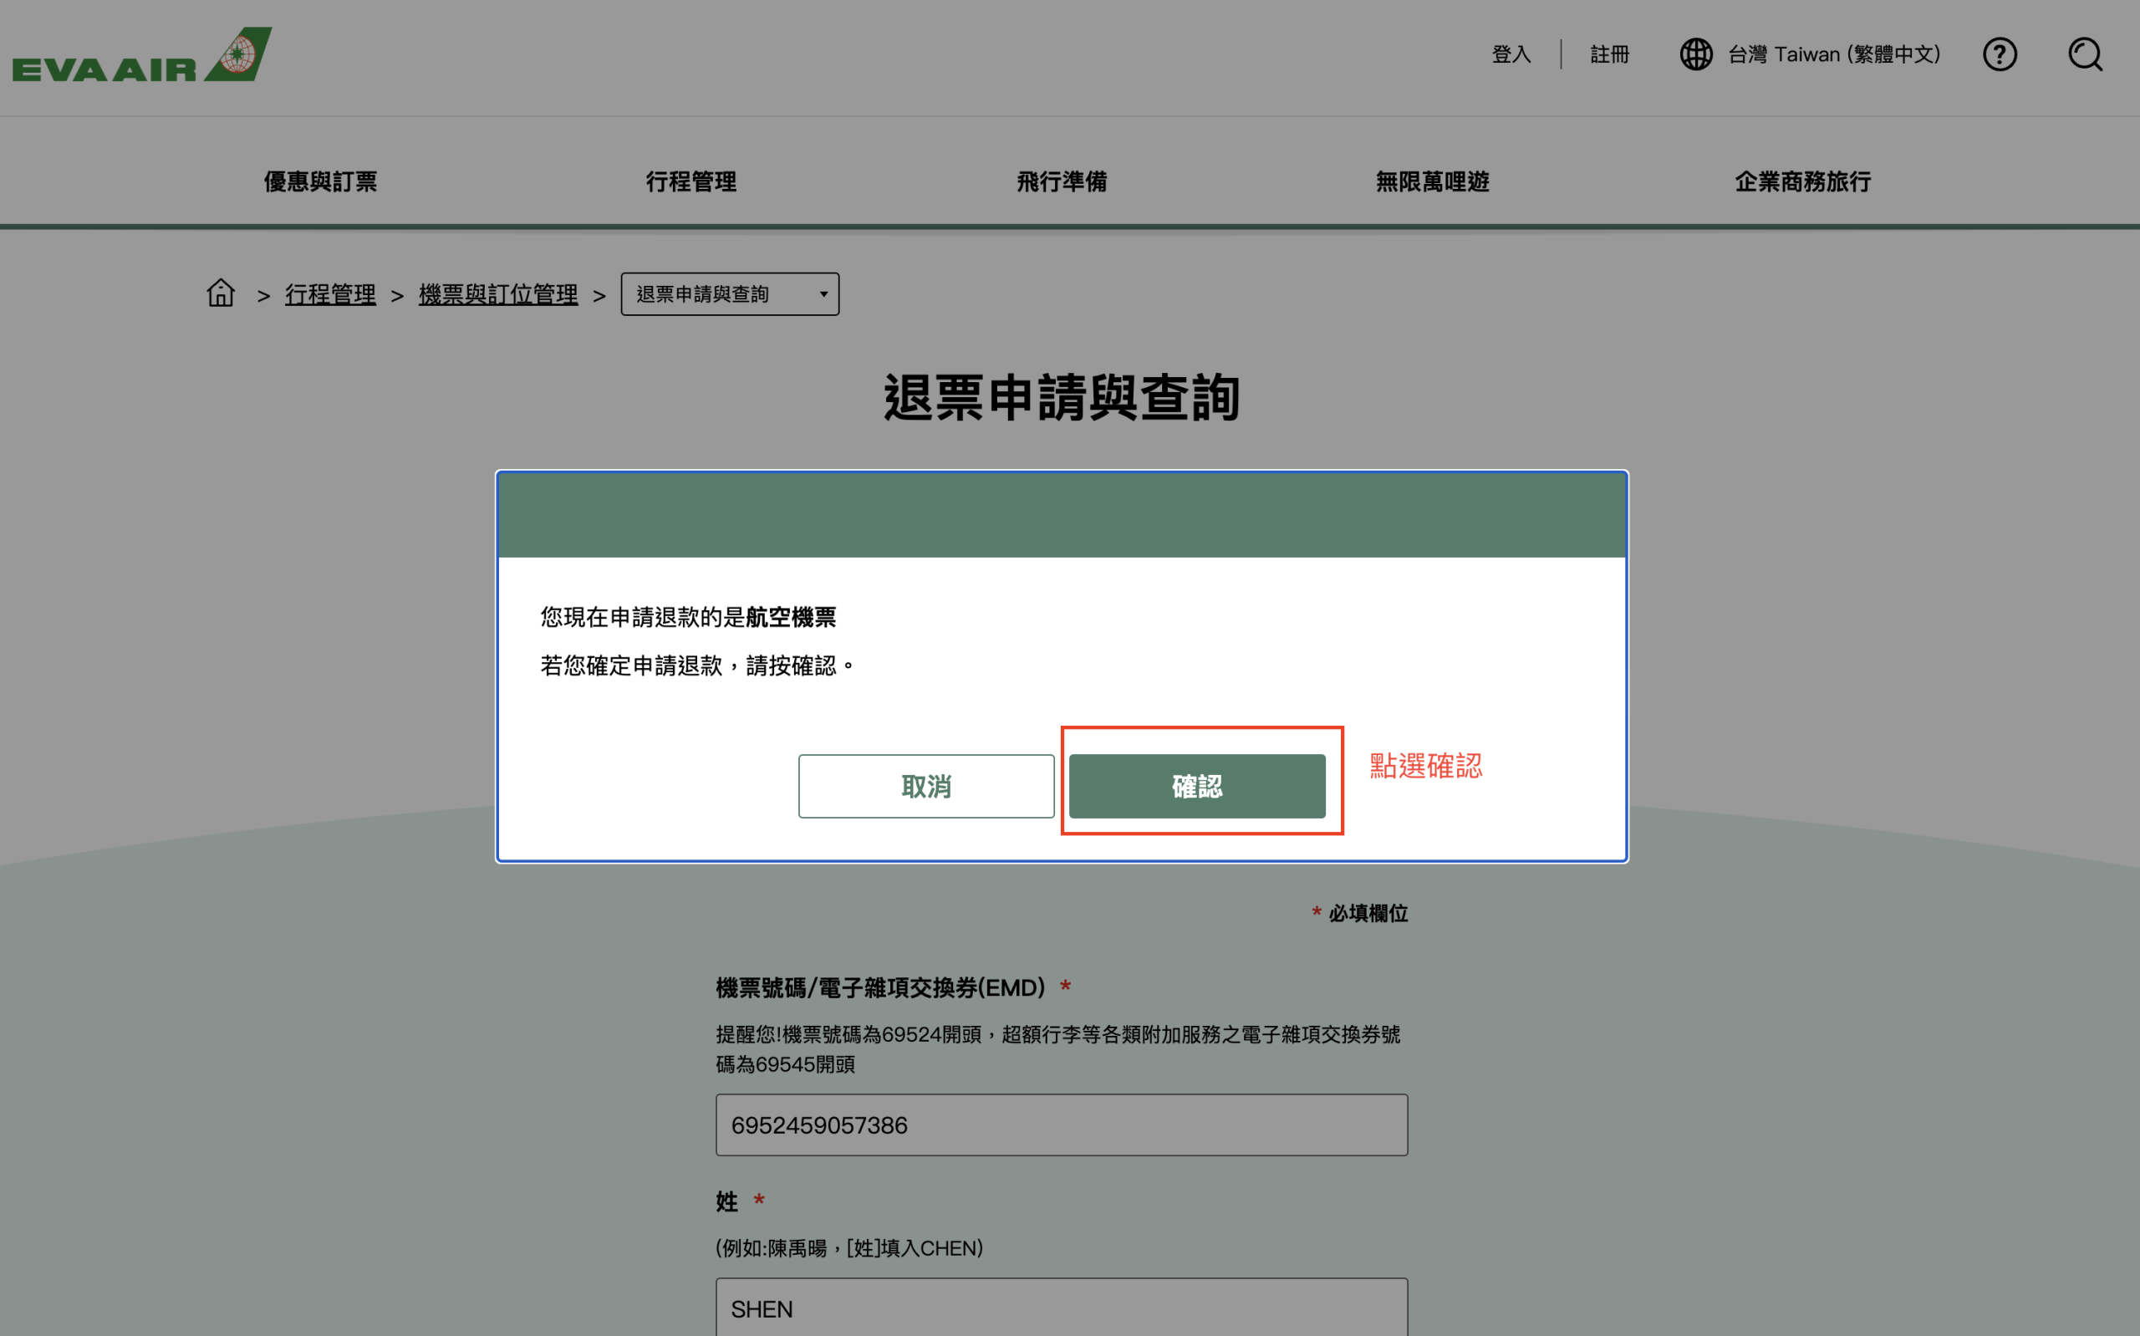The height and width of the screenshot is (1336, 2140).
Task: Open the help question mark icon
Action: click(x=1999, y=55)
